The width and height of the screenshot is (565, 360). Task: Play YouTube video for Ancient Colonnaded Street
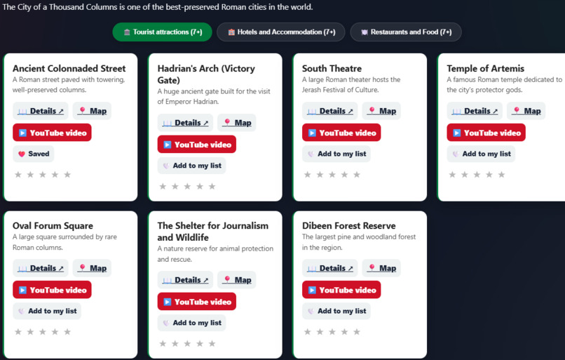pyautogui.click(x=53, y=133)
